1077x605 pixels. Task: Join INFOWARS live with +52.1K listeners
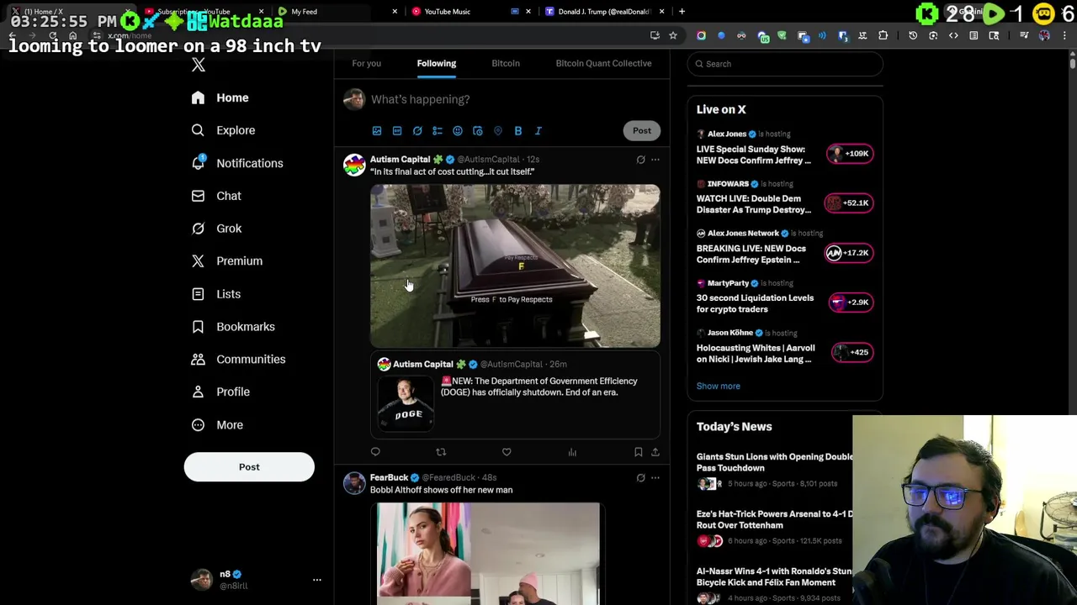click(x=850, y=203)
